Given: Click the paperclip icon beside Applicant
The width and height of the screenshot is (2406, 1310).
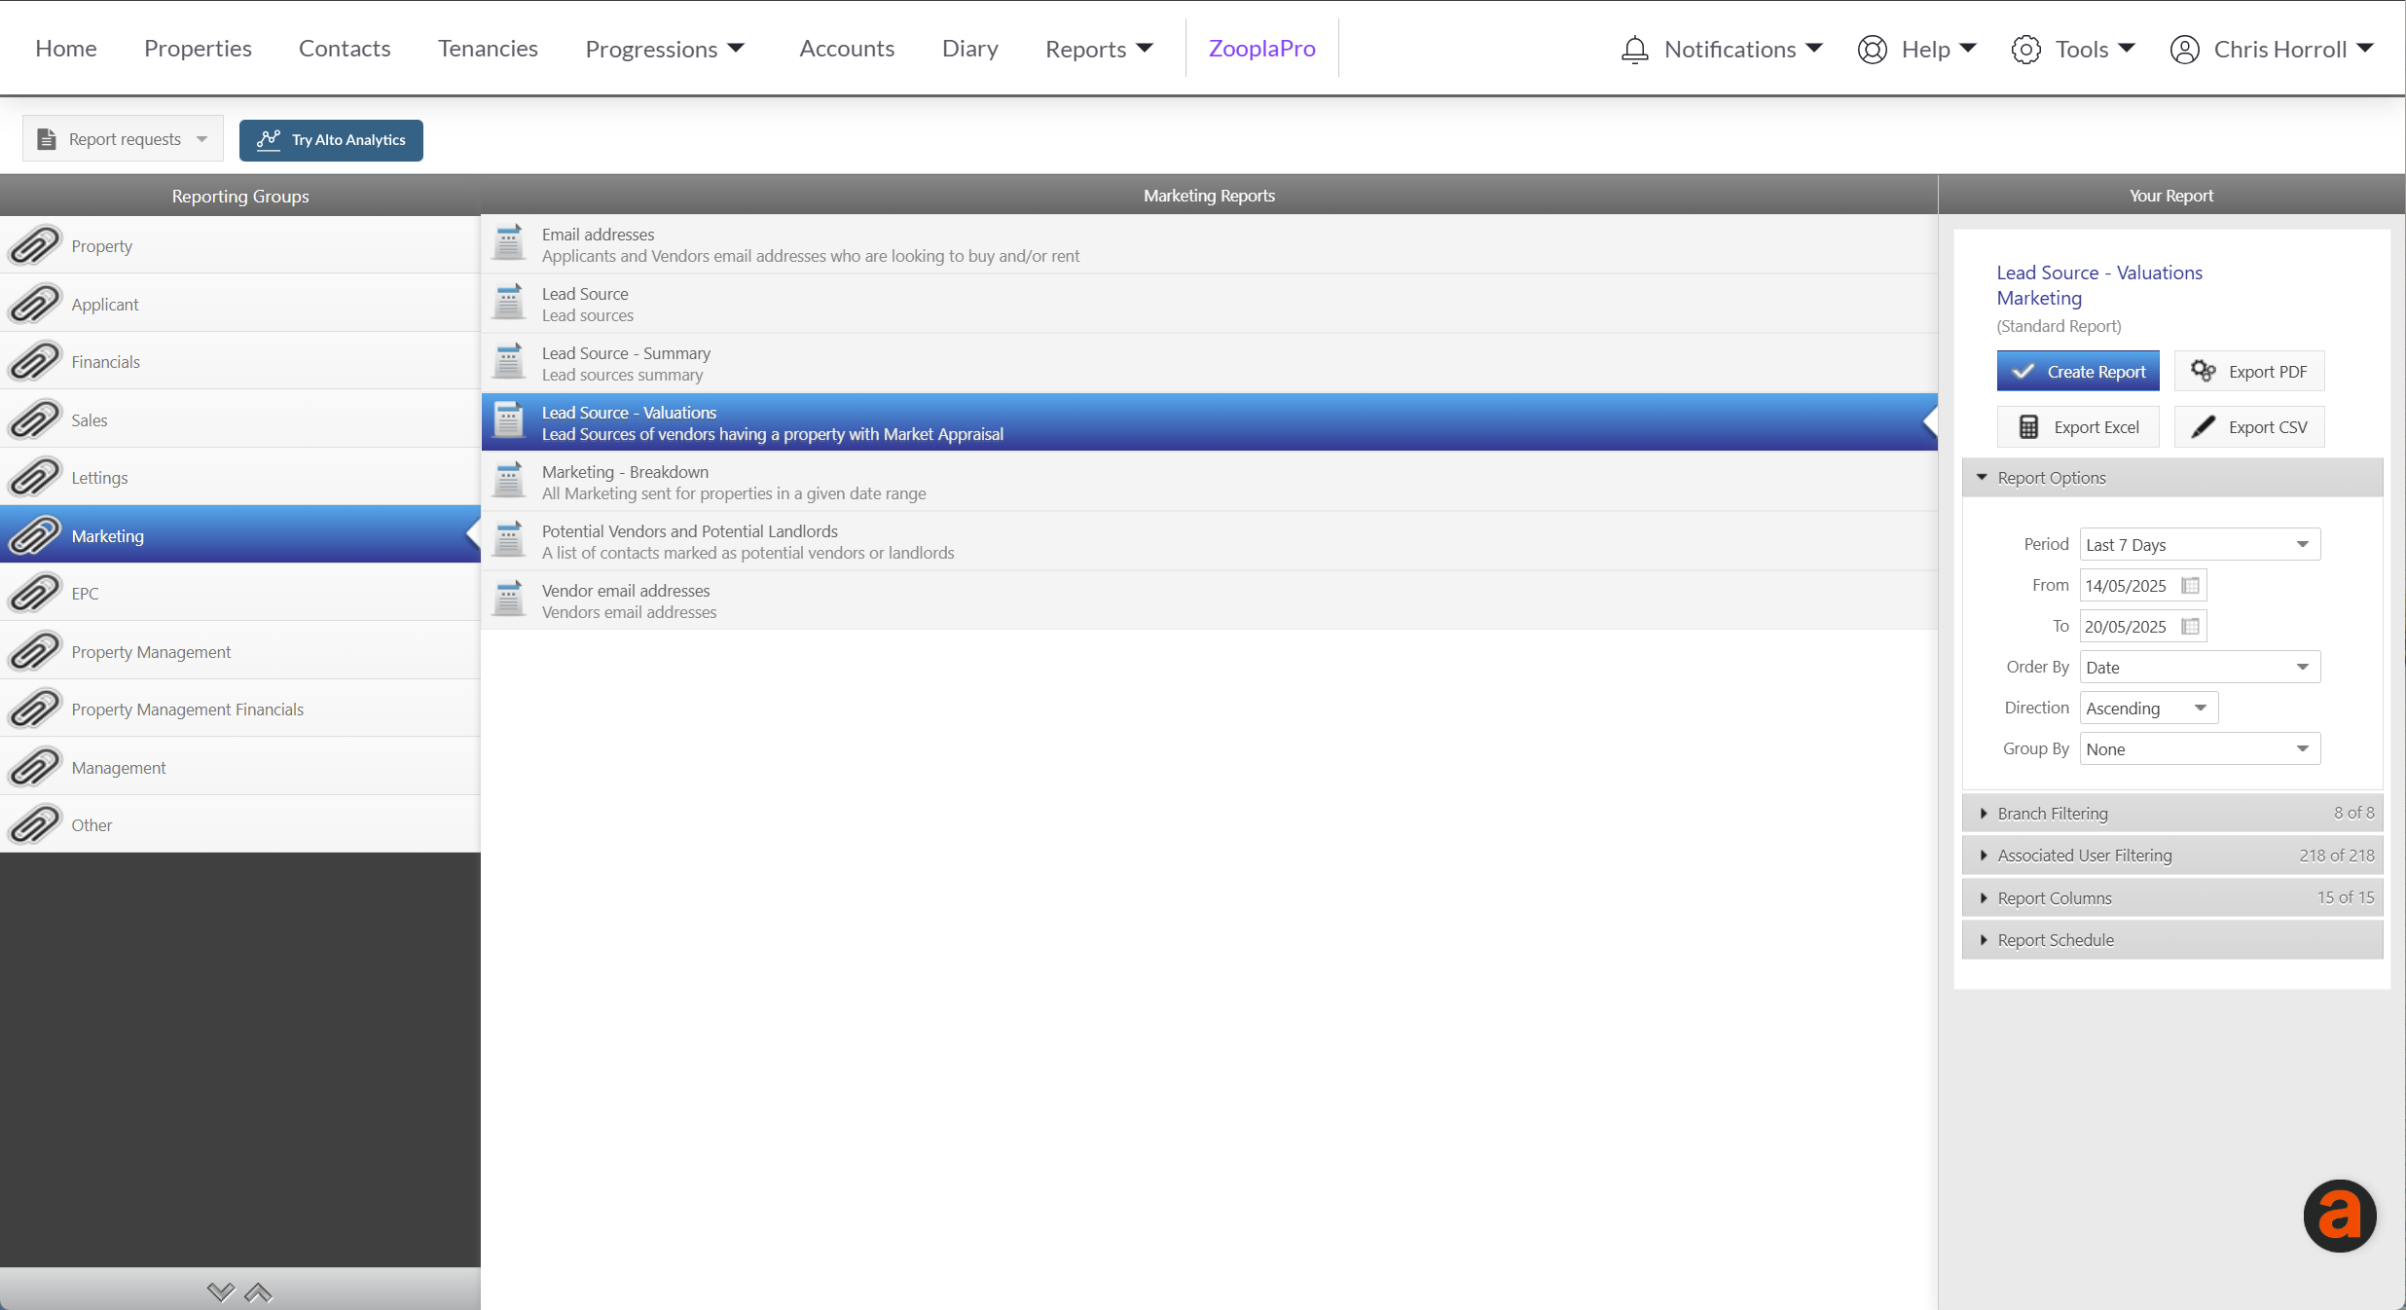Looking at the screenshot, I should click(35, 304).
